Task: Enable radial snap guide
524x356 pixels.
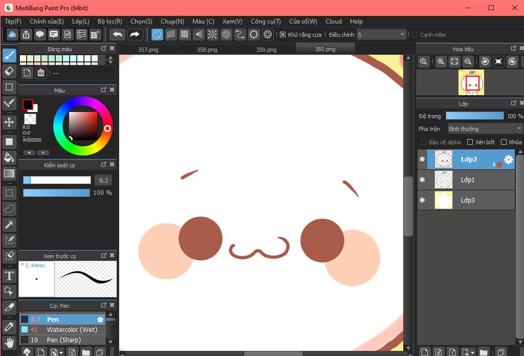Action: coord(212,34)
